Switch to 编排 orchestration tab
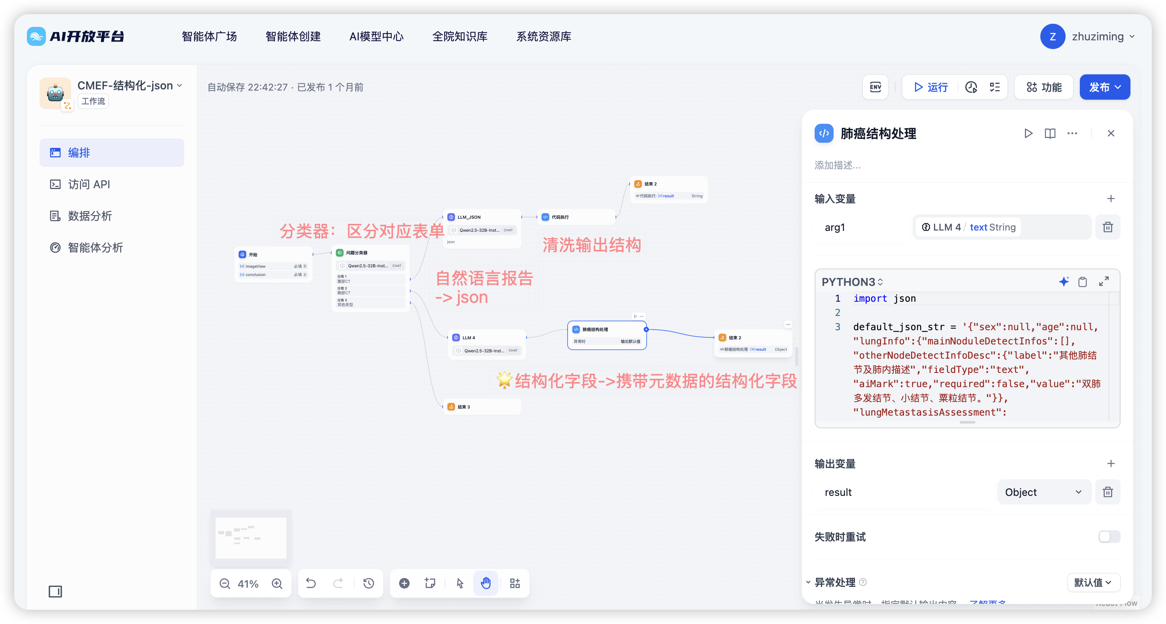Image resolution: width=1166 pixels, height=624 pixels. pyautogui.click(x=112, y=153)
